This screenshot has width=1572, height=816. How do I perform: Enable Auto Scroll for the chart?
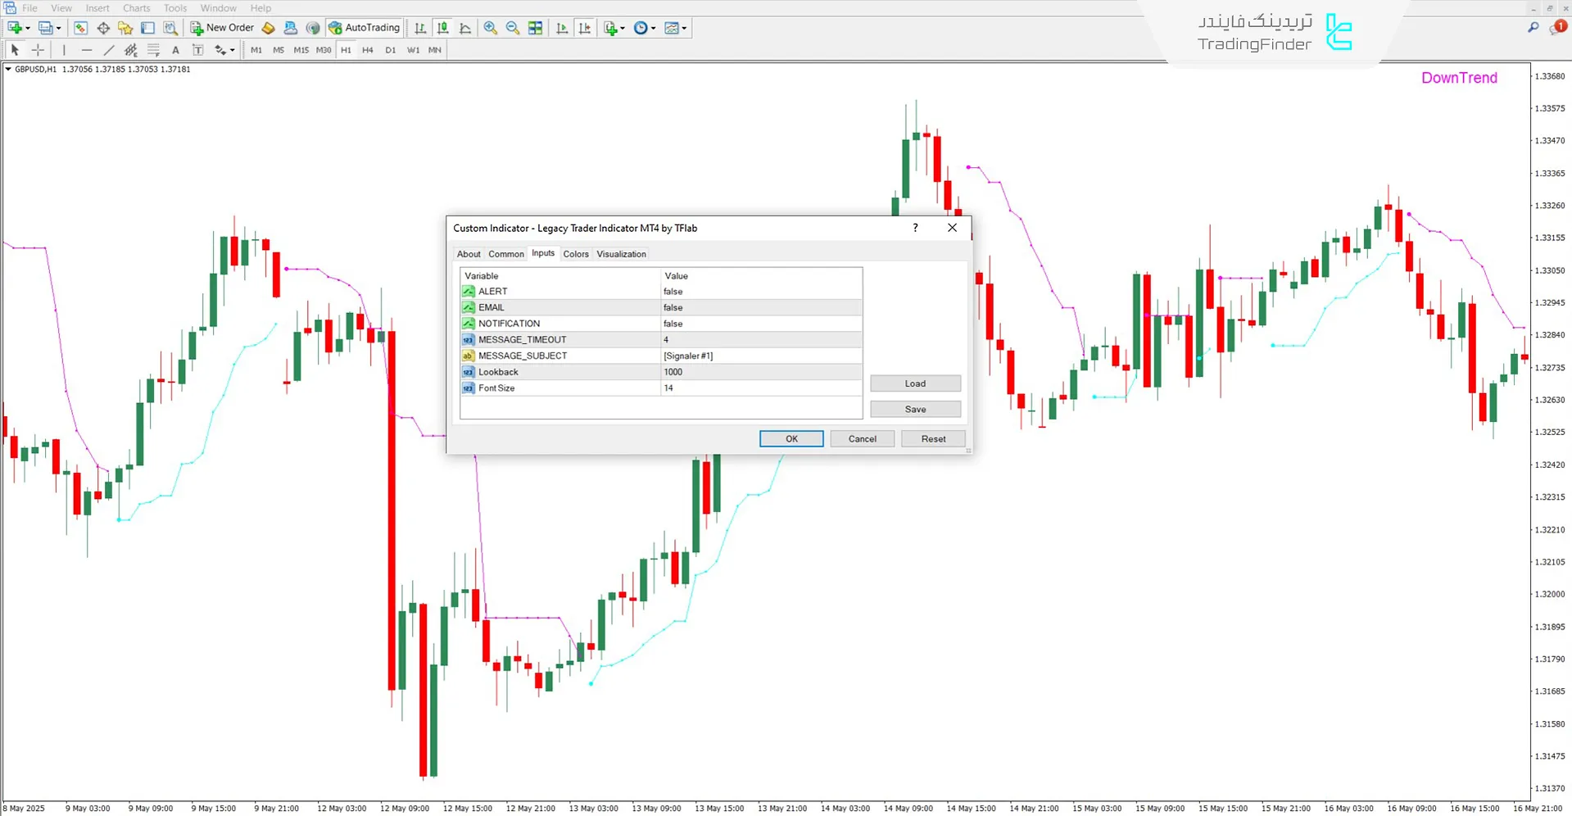[x=562, y=27]
